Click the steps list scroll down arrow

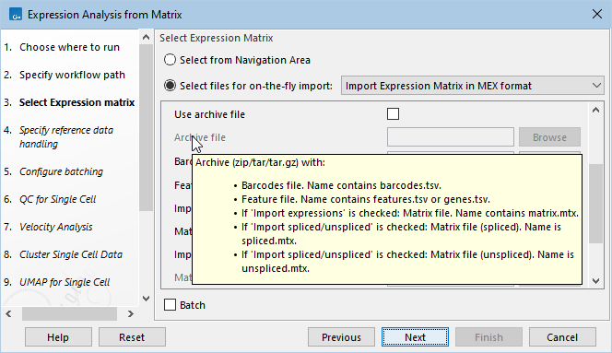pyautogui.click(x=146, y=299)
